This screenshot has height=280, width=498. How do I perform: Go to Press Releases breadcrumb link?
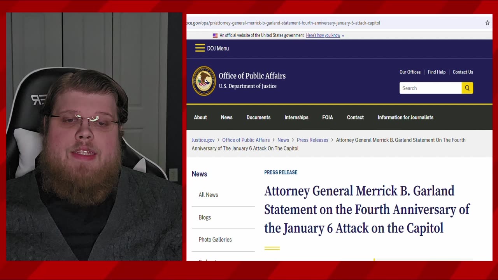point(312,140)
